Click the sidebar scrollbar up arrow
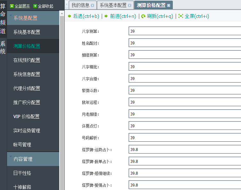The height and width of the screenshot is (190, 241). point(62,13)
